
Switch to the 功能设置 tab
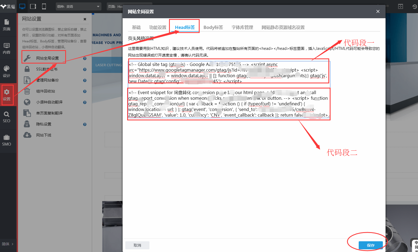click(157, 27)
